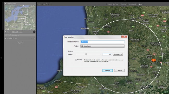Viewport: 169px width, 94px height.
Task: Click the orange photo marker on the map
Action: [x=154, y=60]
